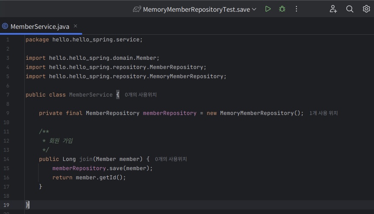Click line number 14 in the gutter

6,159
